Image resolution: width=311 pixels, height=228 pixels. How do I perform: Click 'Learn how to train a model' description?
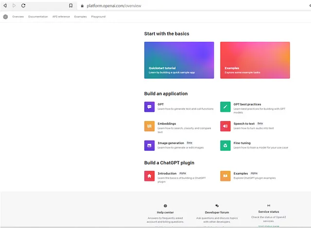tap(260, 148)
